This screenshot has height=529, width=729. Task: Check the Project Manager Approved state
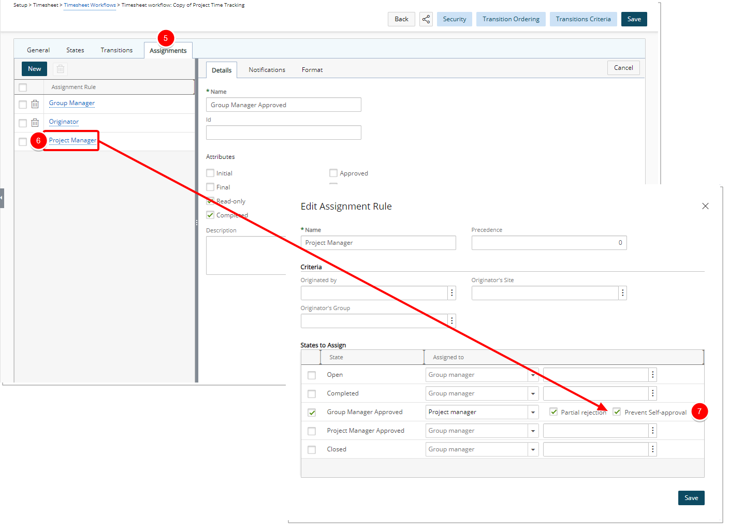pos(312,431)
